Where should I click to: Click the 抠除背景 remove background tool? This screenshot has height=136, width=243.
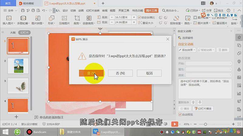(176, 20)
